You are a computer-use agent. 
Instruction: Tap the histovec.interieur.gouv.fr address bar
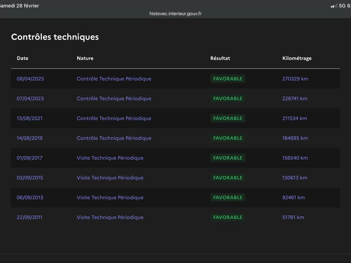(x=175, y=14)
